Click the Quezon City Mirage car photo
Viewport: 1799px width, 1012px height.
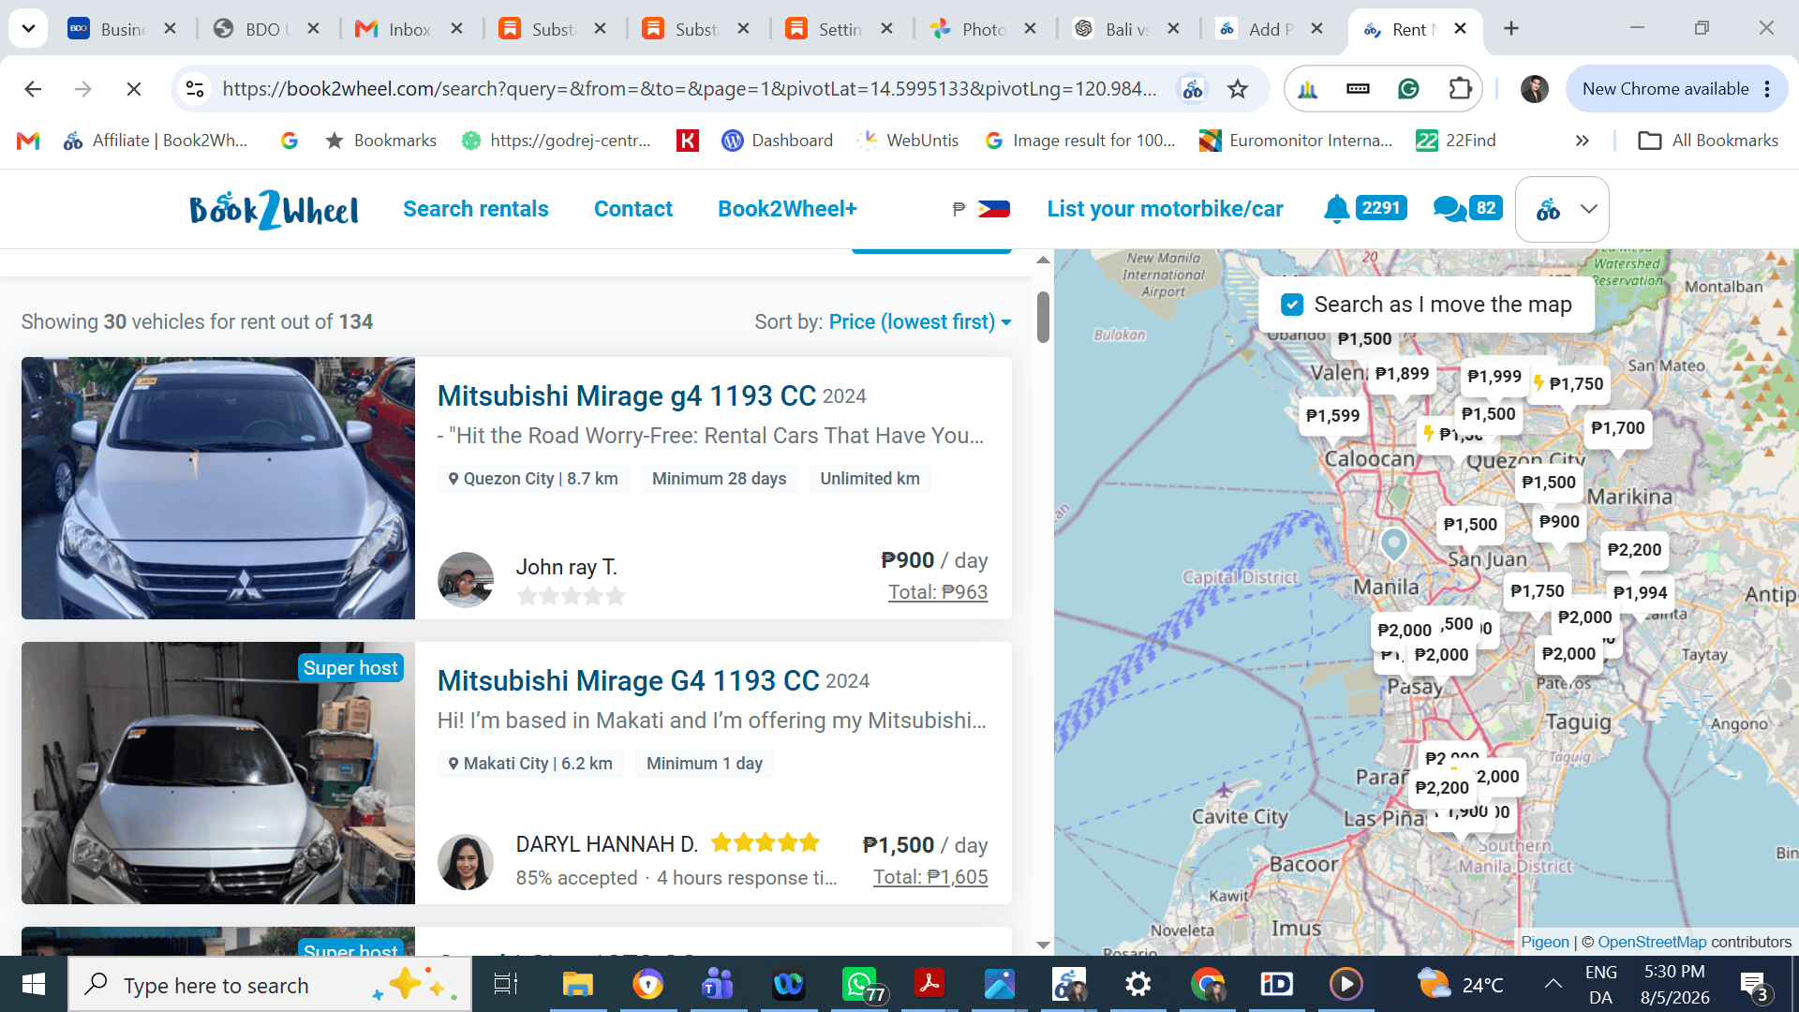(218, 488)
